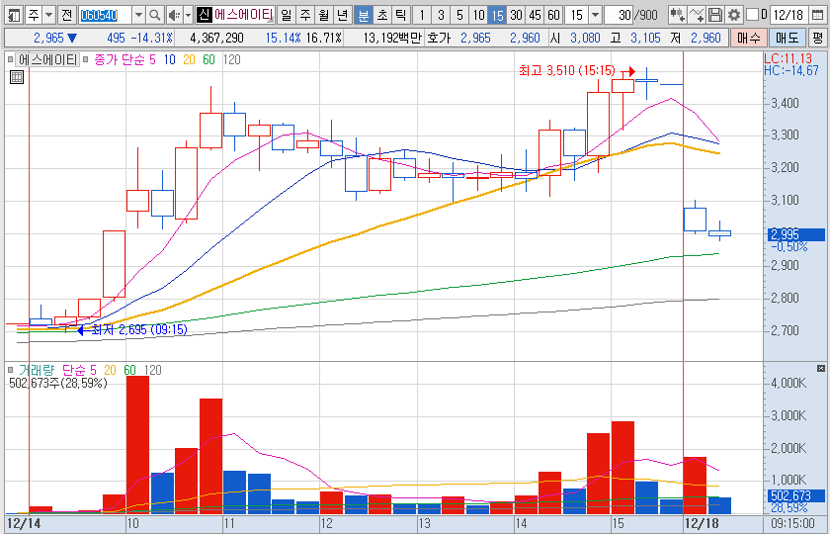The height and width of the screenshot is (534, 830).
Task: Click the HC:-14.67 label
Action: tap(791, 71)
